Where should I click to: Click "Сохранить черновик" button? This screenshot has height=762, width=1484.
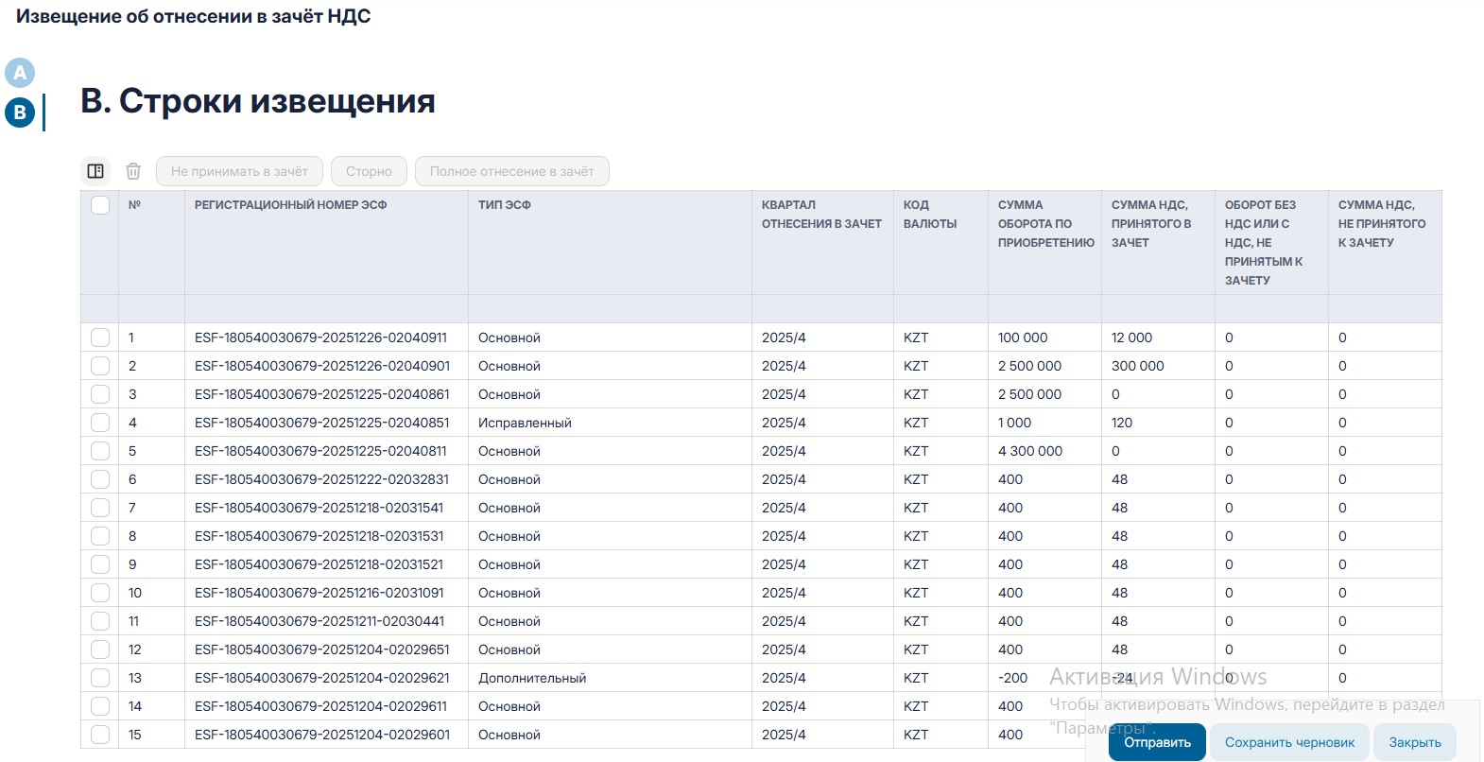point(1289,742)
